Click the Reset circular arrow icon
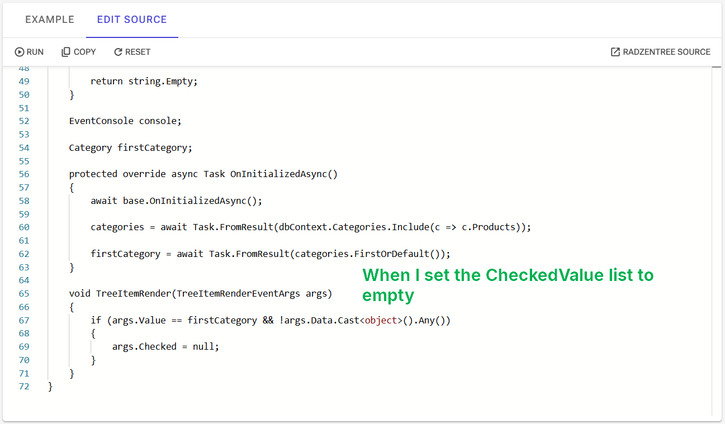Viewport: 725px width, 424px height. click(118, 51)
